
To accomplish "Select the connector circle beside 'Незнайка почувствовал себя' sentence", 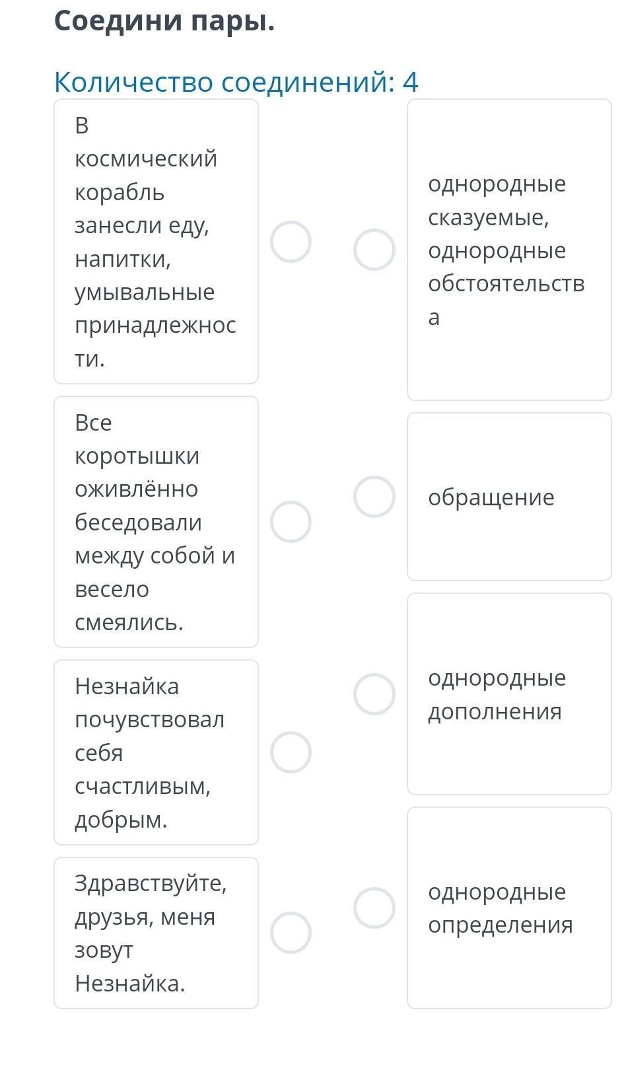I will pyautogui.click(x=291, y=752).
